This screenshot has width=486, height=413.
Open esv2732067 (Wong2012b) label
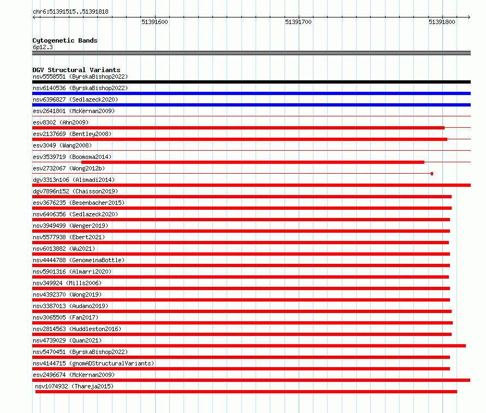pyautogui.click(x=69, y=168)
